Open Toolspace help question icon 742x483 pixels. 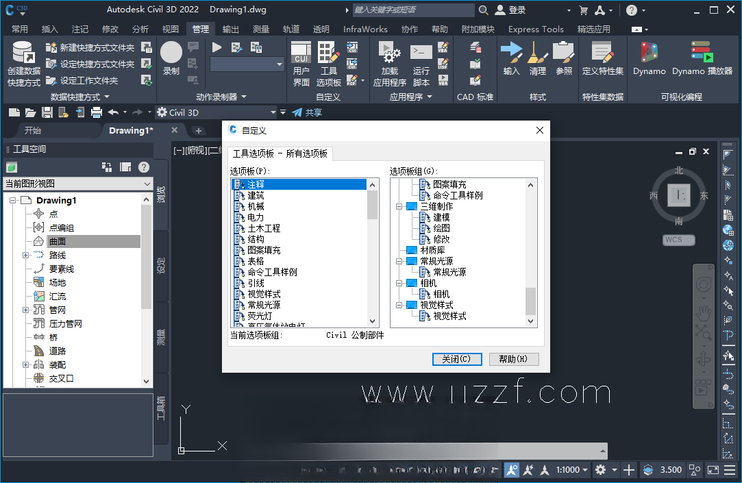[144, 167]
